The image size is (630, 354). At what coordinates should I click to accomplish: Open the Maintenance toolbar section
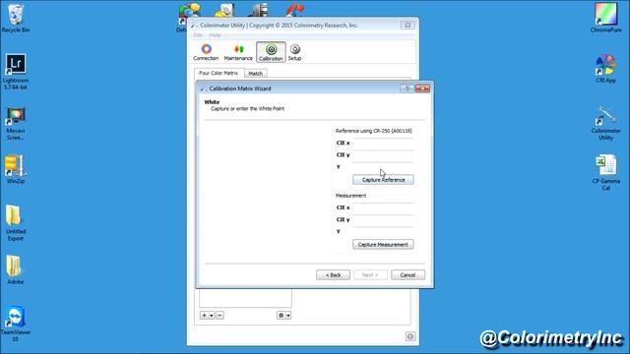point(238,52)
